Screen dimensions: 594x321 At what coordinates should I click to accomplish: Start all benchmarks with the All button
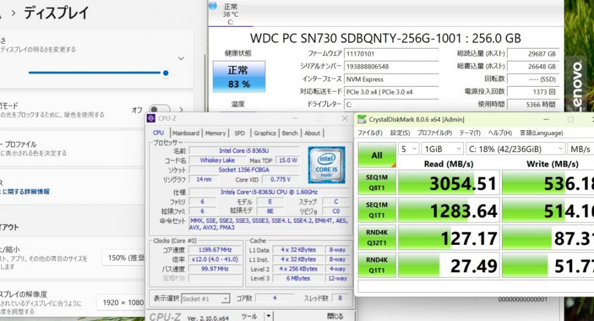377,155
